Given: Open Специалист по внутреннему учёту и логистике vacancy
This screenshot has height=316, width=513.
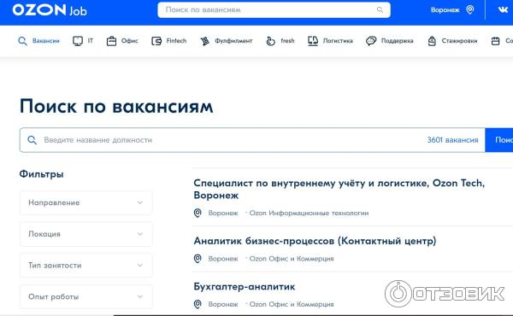Looking at the screenshot, I should 339,190.
